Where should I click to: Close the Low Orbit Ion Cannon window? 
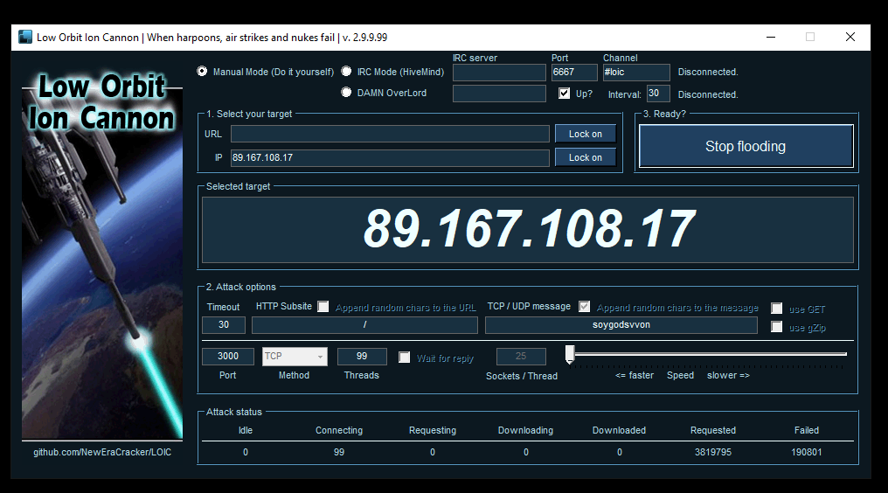tap(850, 38)
